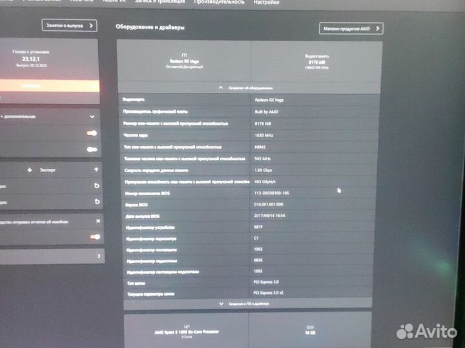Image resolution: width=465 pixels, height=348 pixels.
Task: Click the 113-D0500100-105 BIOS part number
Action: click(271, 193)
